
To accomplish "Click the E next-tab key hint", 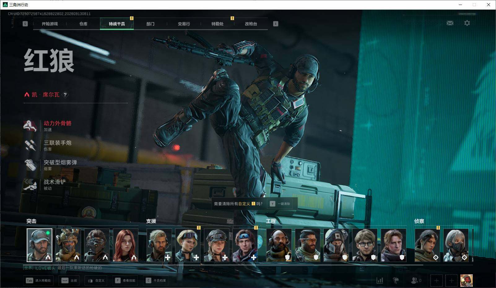I will pos(276,24).
